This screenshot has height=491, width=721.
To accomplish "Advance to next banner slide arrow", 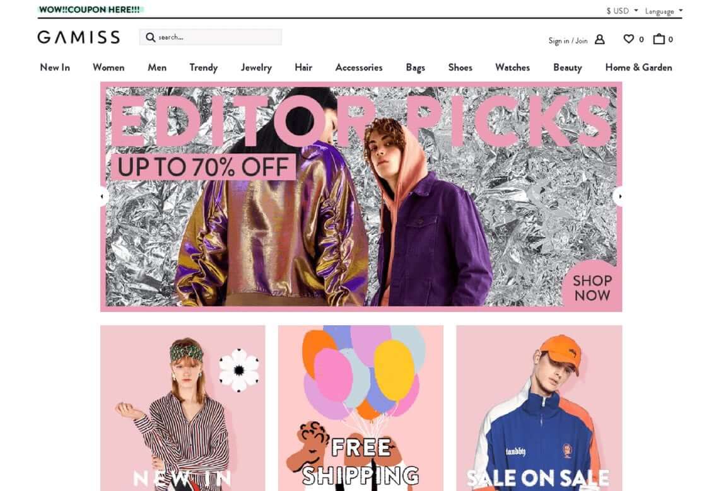I will (619, 197).
